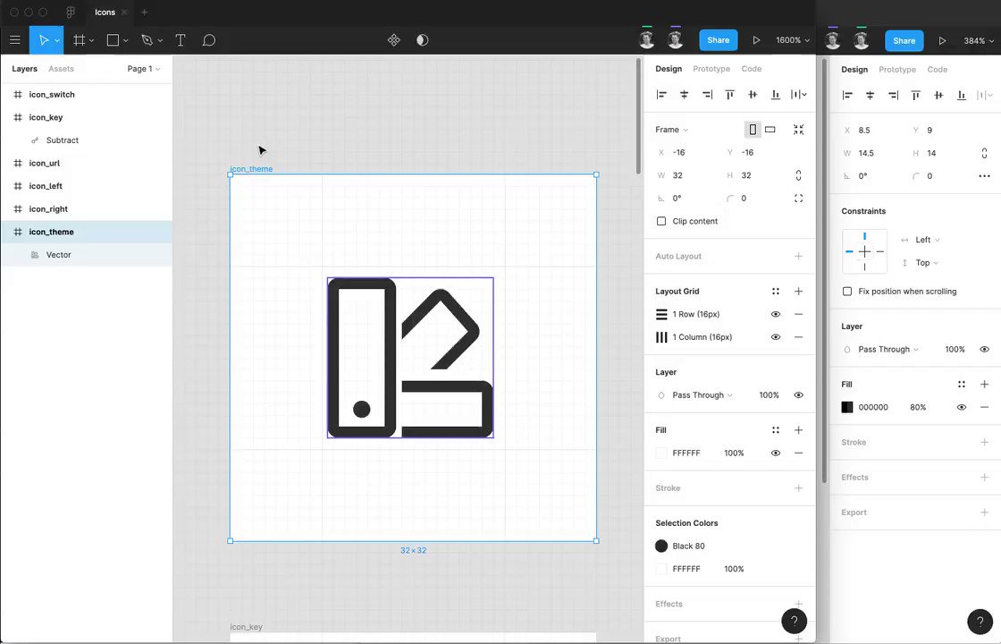The width and height of the screenshot is (1001, 644).
Task: Click the FFFFFF Fill color swatch
Action: (x=661, y=453)
